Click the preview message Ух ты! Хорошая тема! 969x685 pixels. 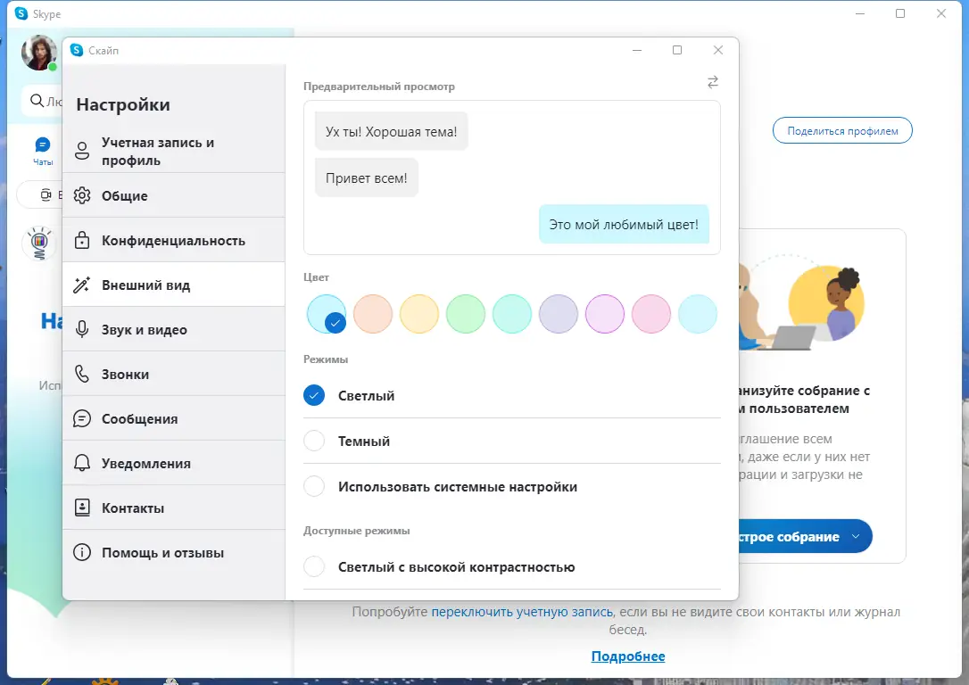tap(391, 132)
